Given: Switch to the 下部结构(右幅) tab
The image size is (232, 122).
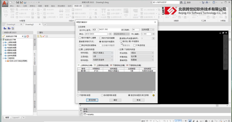Looking at the screenshot, I should click(x=134, y=65).
